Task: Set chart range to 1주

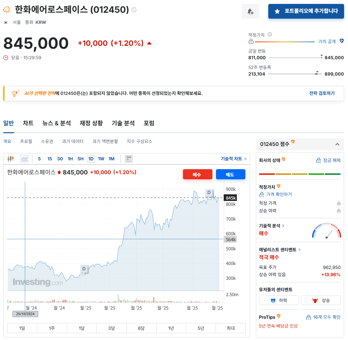Action: pyautogui.click(x=52, y=328)
